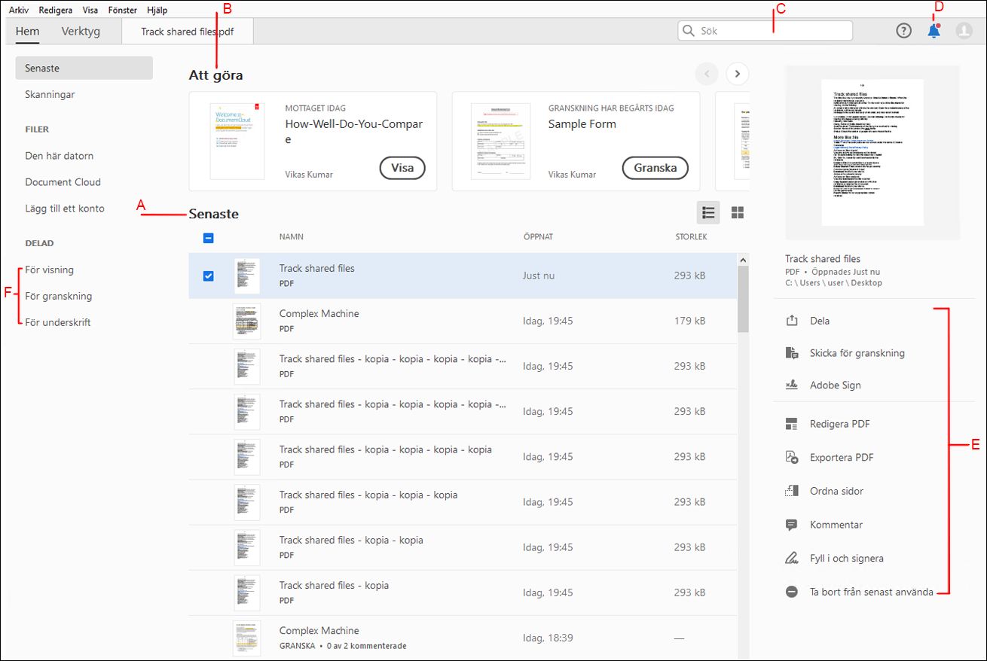The width and height of the screenshot is (987, 661).
Task: Click the Sök search field
Action: tap(765, 31)
